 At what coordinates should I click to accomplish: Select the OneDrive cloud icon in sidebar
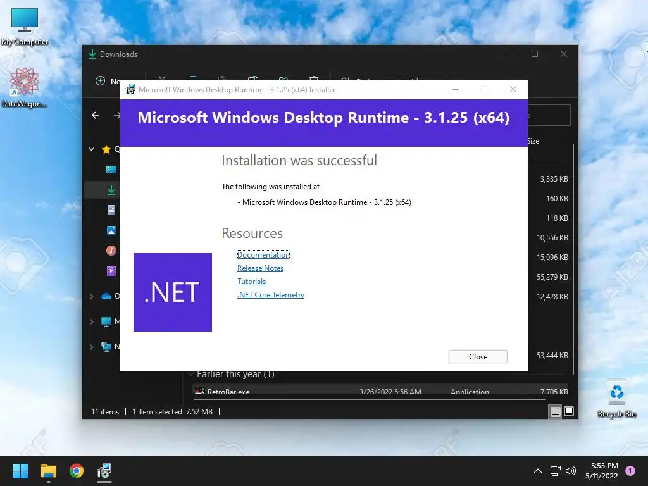point(106,296)
